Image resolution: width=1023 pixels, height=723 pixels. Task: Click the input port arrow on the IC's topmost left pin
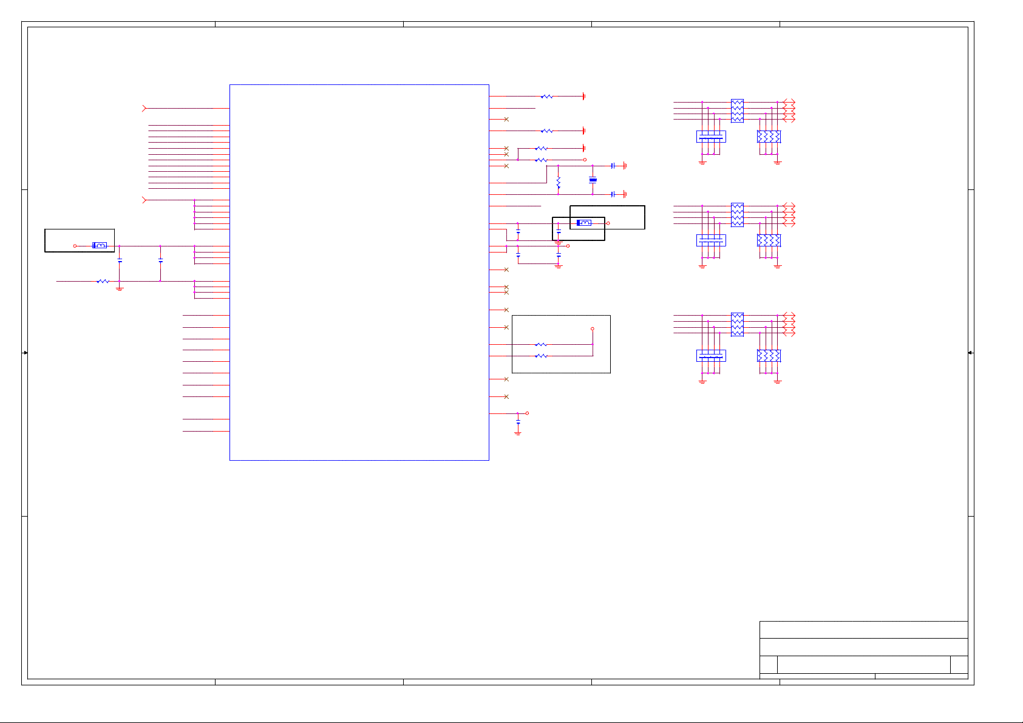144,108
